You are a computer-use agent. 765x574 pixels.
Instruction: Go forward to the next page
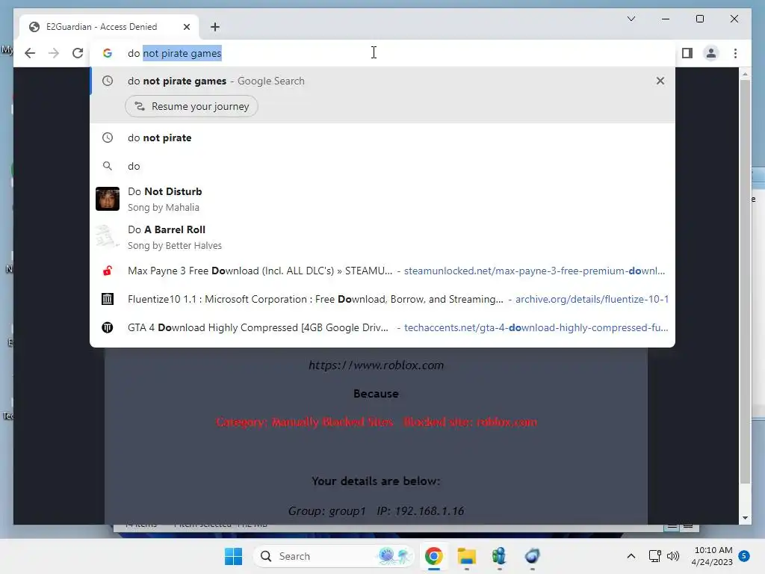(54, 53)
